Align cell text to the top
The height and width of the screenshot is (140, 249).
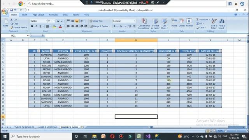click(x=68, y=21)
